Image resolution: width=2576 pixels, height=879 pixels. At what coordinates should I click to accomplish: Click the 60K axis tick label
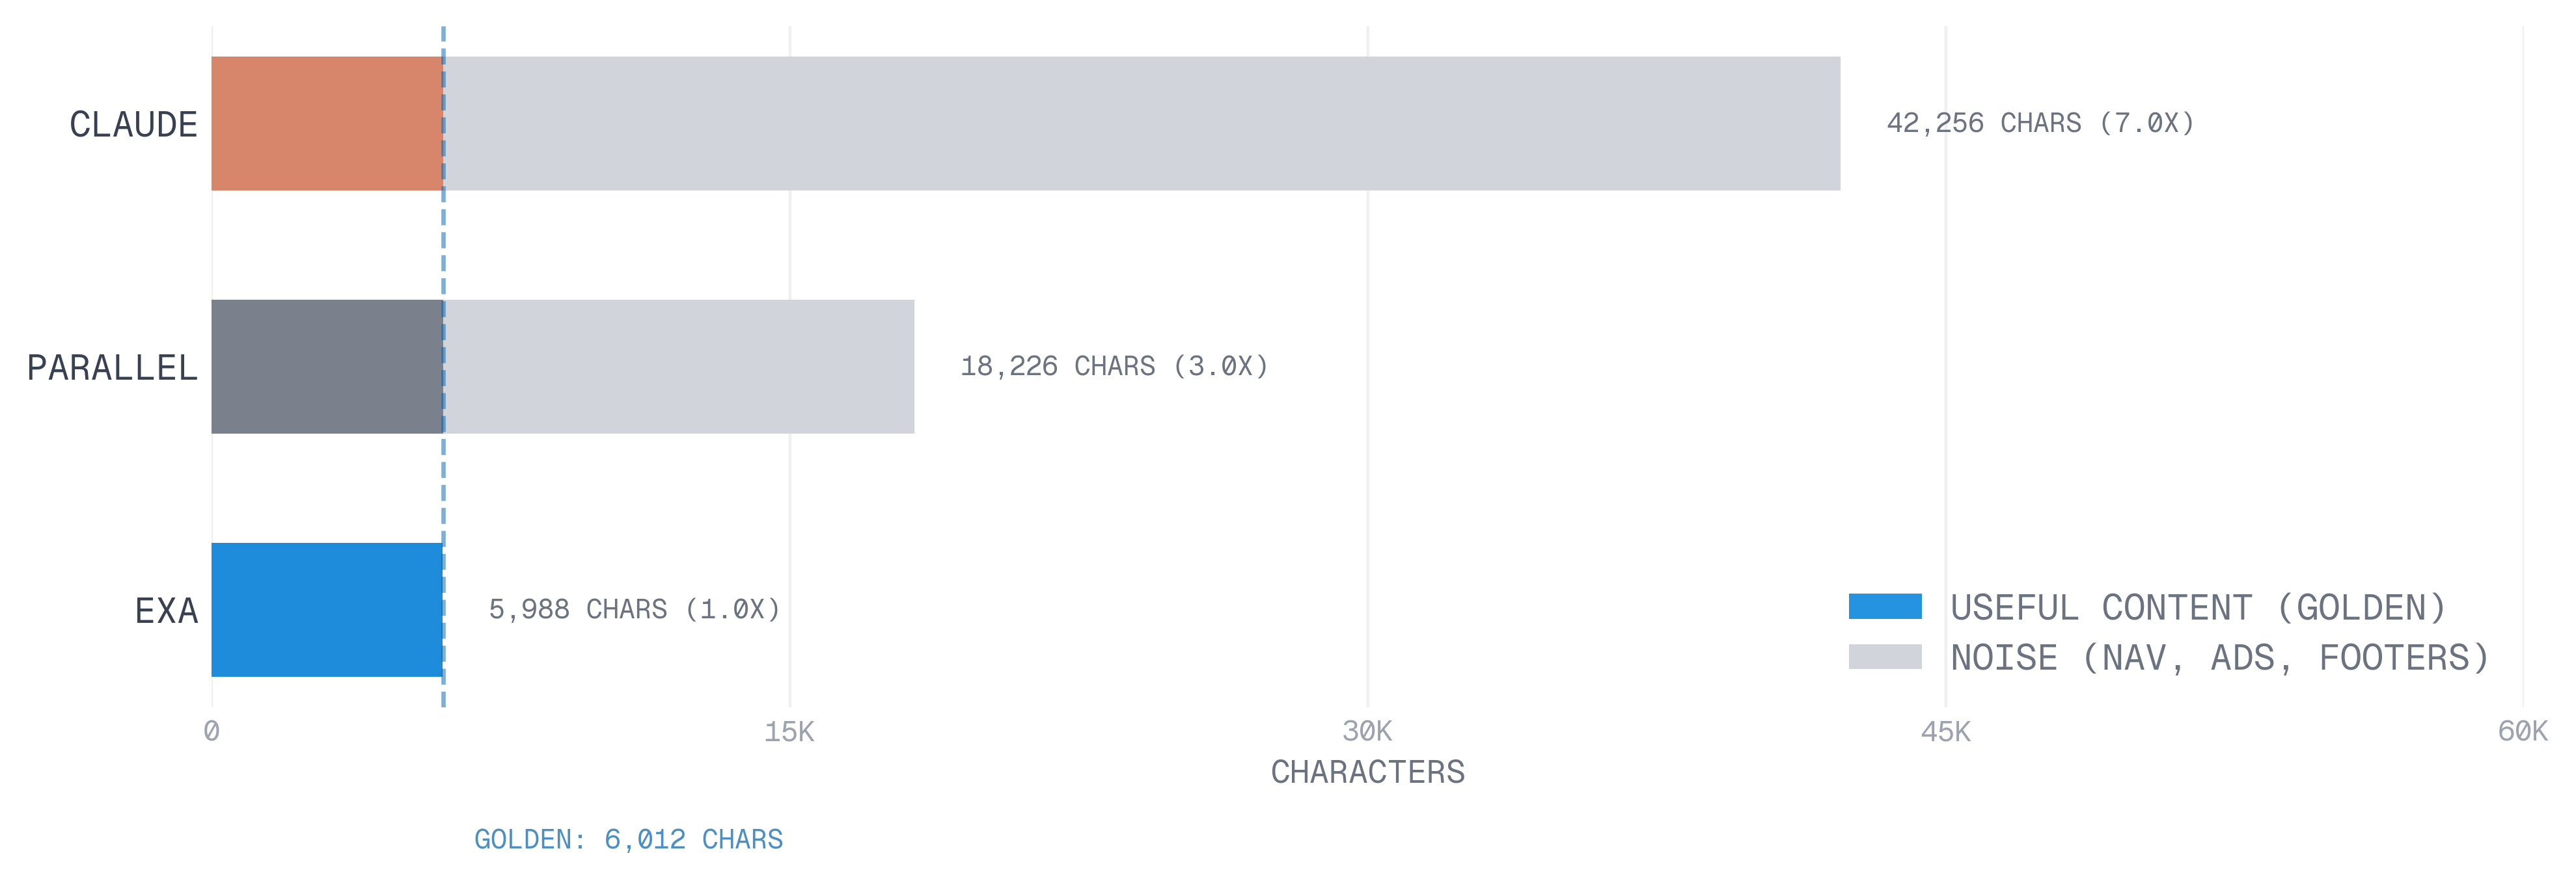(x=2522, y=731)
